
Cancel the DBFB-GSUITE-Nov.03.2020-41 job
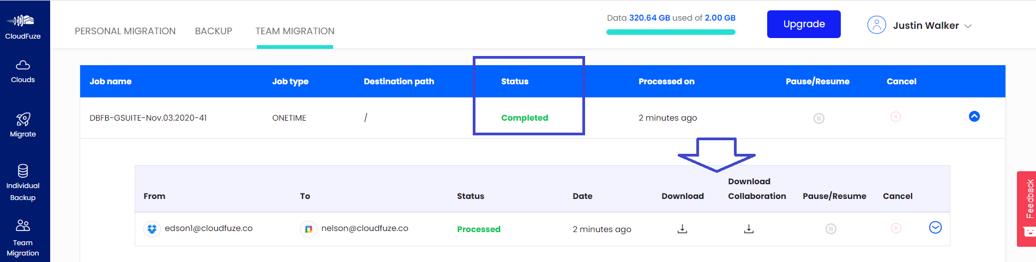click(895, 117)
